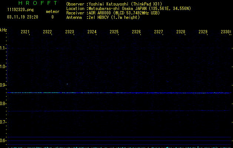This screenshot has height=148, width=233.
Task: Click the HROFFT title text
Action: point(38,3)
